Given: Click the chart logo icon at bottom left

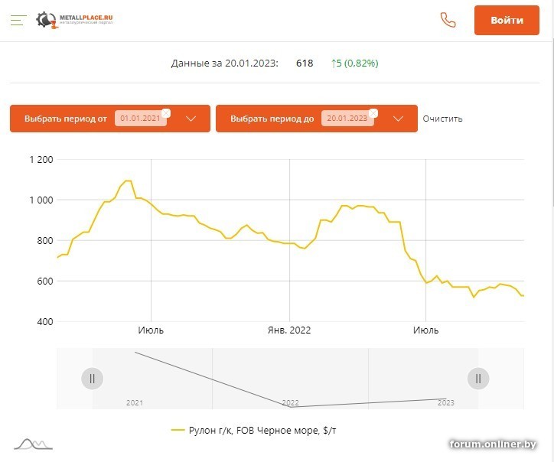Looking at the screenshot, I should 33,444.
